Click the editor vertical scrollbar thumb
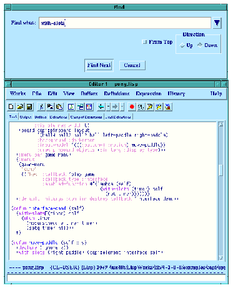The image size is (233, 290). [x=221, y=170]
